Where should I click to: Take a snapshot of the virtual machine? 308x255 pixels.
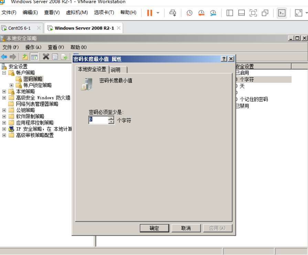click(x=189, y=13)
